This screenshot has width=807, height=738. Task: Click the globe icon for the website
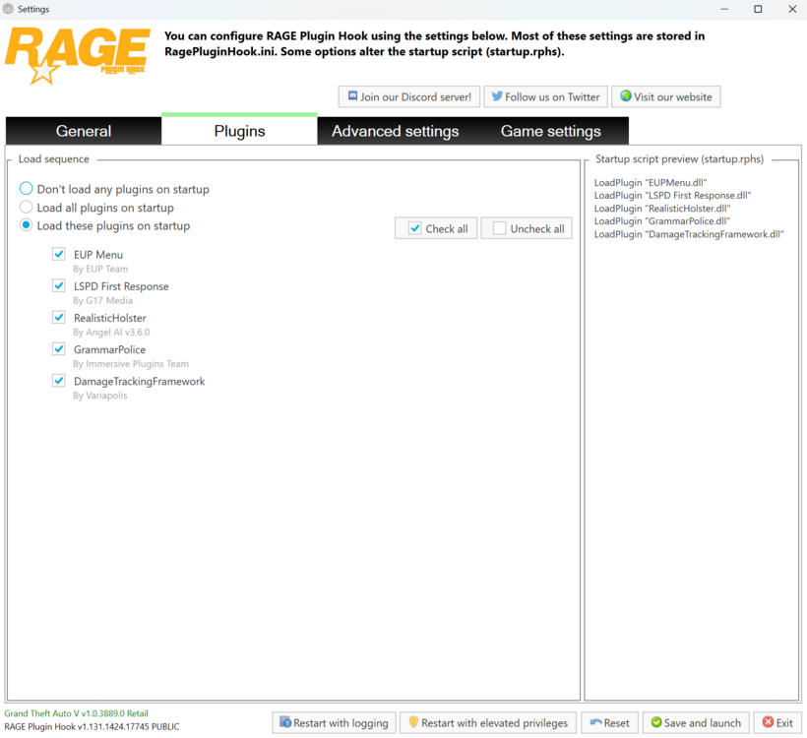click(x=625, y=96)
